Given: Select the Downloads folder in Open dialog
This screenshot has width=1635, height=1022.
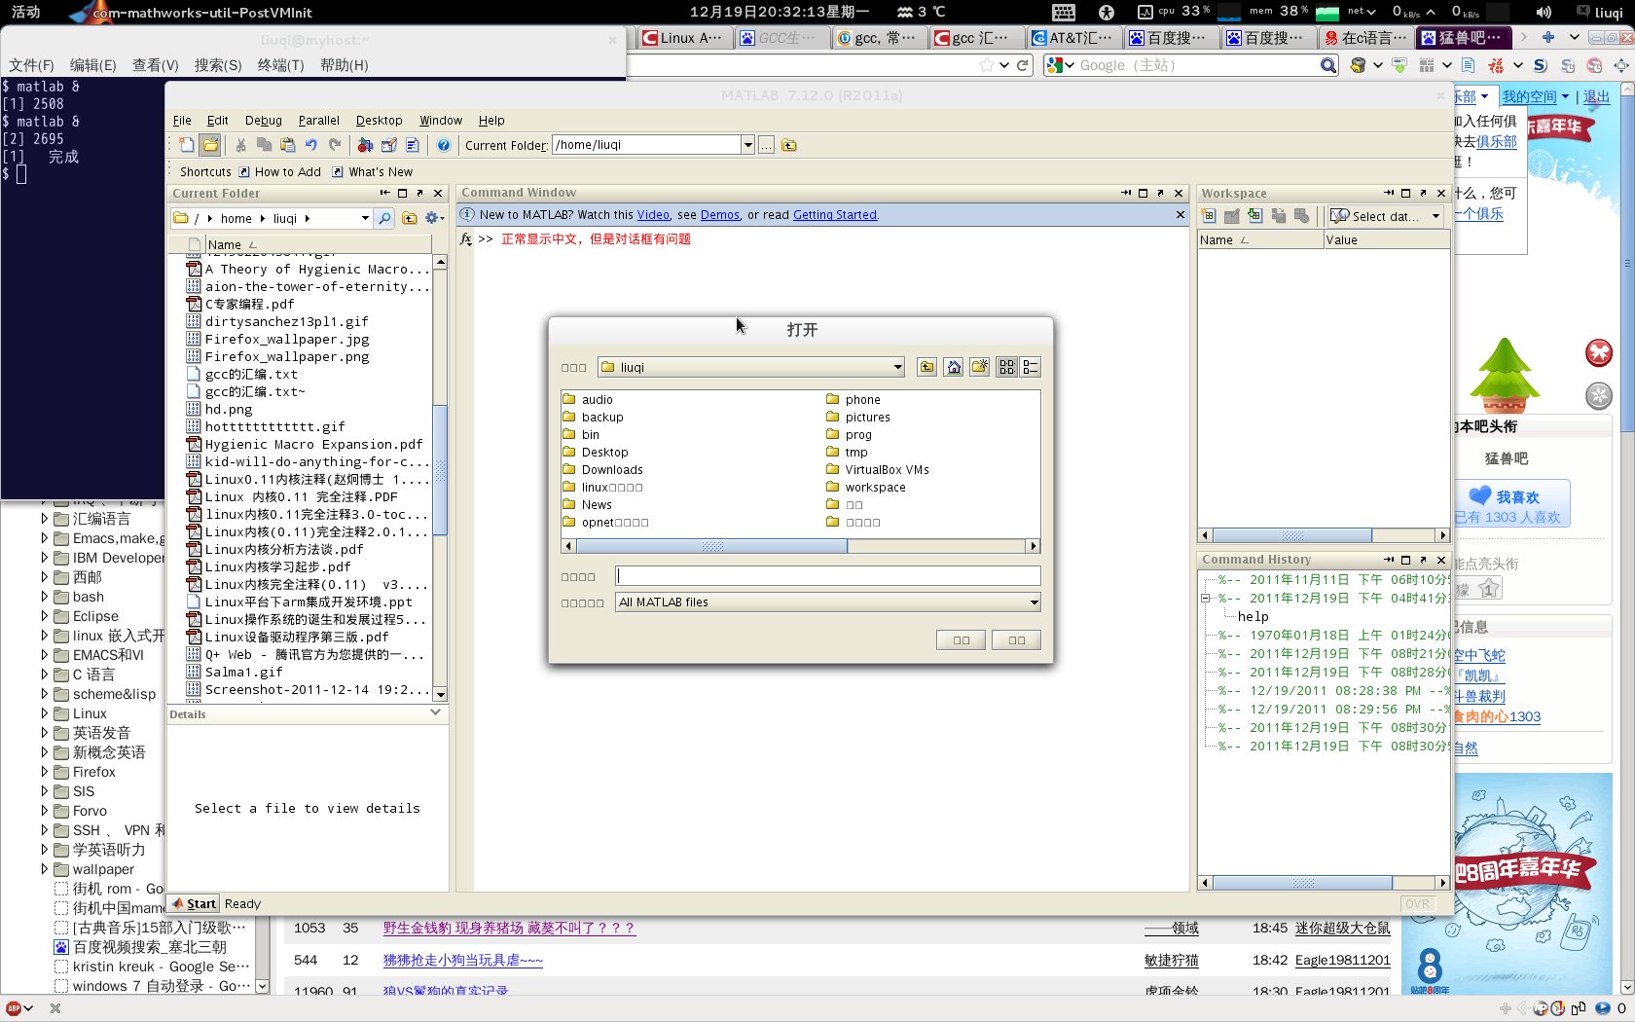Looking at the screenshot, I should click(602, 470).
